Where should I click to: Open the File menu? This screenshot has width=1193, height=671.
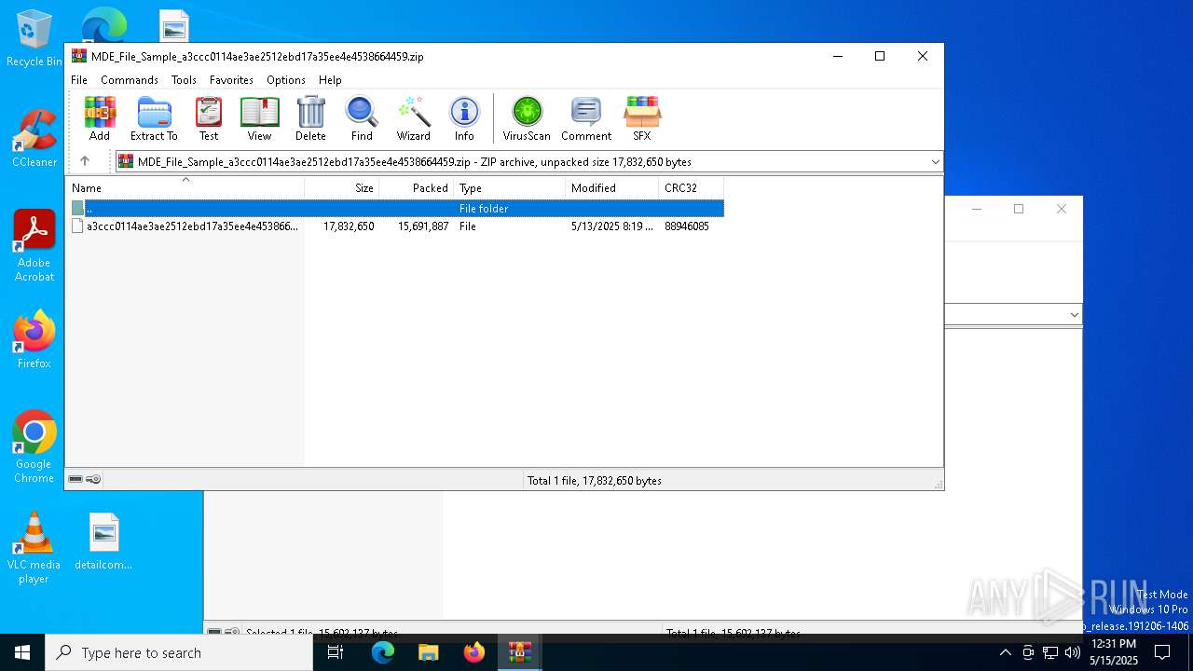(79, 80)
